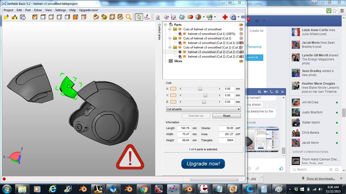This screenshot has width=346, height=194.
Task: Open the Edit menu
Action: [x=19, y=10]
